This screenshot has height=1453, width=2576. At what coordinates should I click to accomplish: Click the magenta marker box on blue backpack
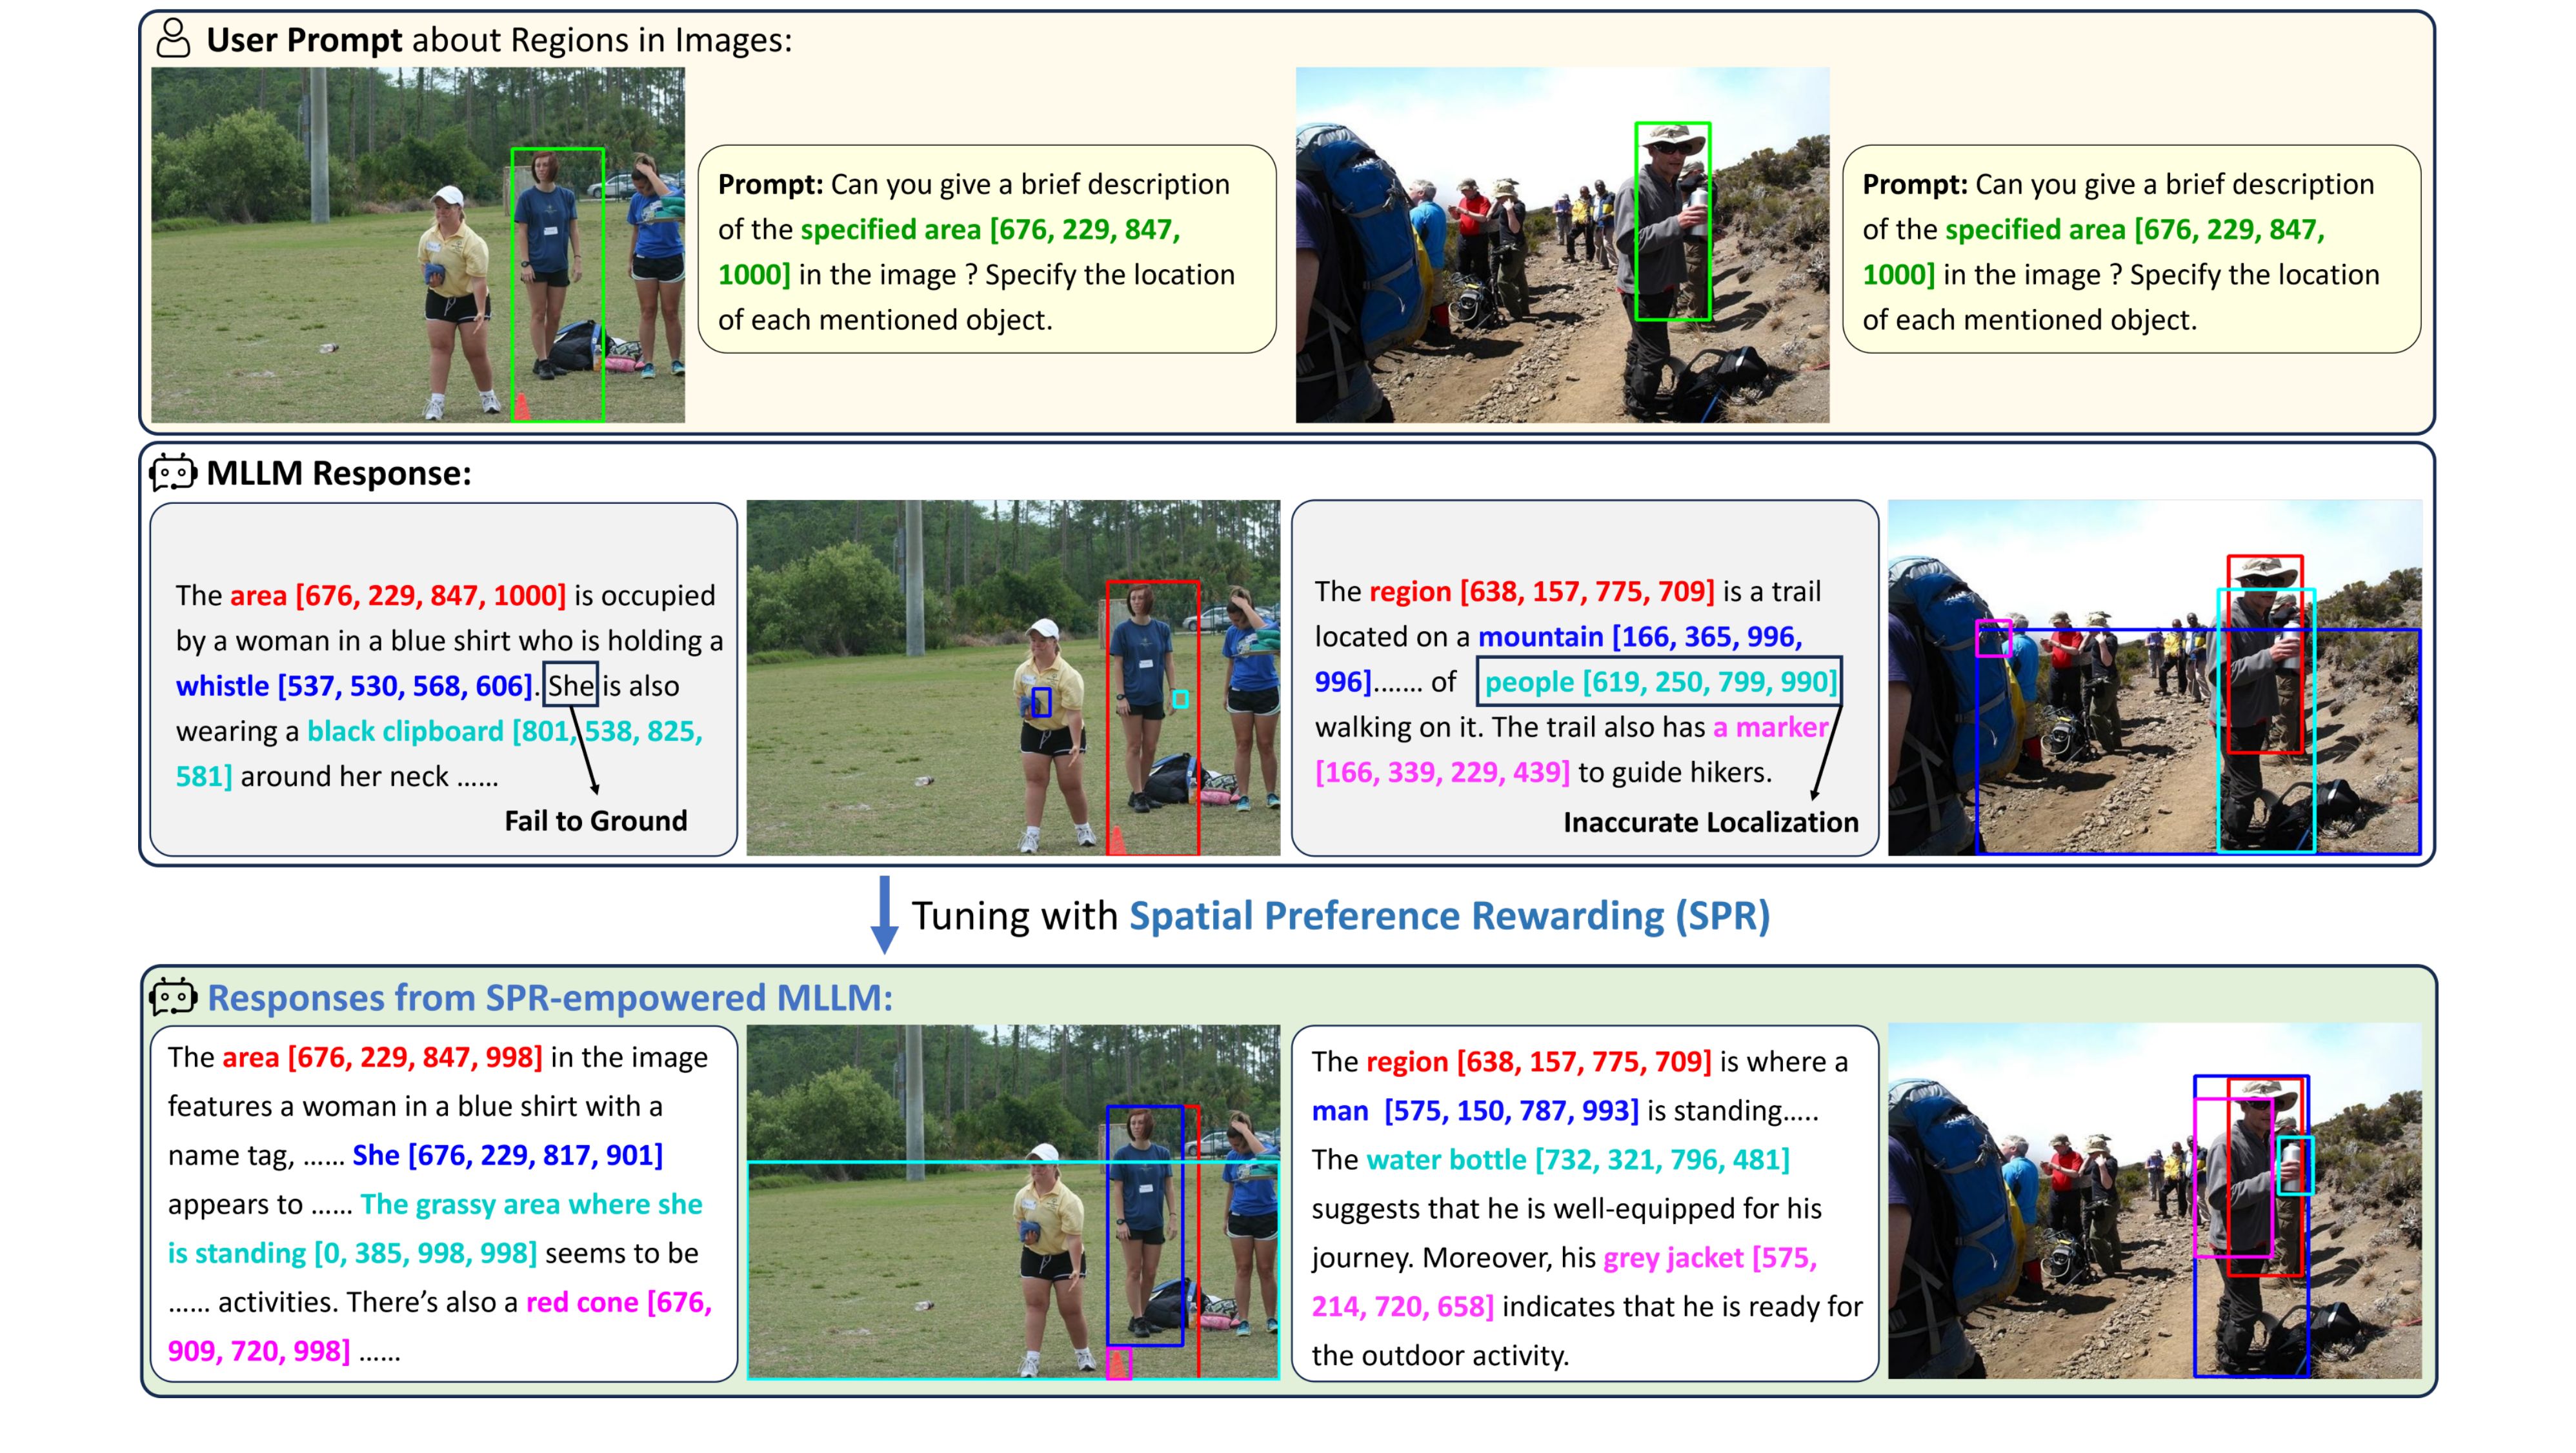point(1993,639)
